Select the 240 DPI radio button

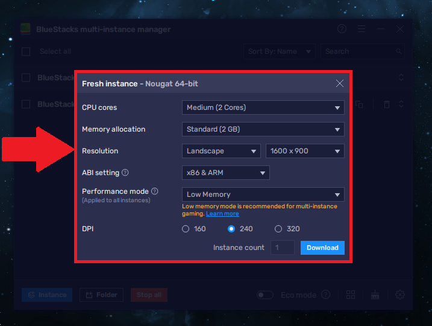pyautogui.click(x=231, y=229)
